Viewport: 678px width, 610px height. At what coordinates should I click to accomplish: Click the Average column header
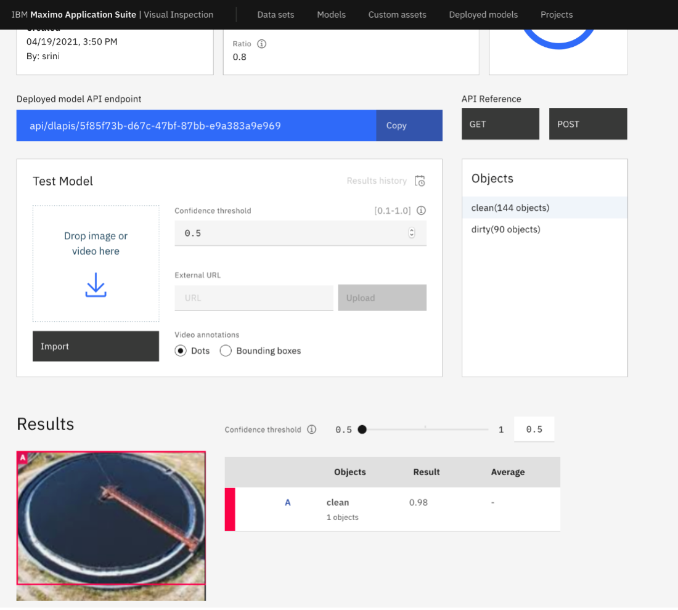pyautogui.click(x=508, y=472)
